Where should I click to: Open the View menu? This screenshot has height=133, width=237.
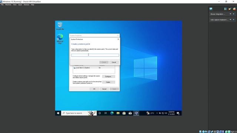(15, 5)
